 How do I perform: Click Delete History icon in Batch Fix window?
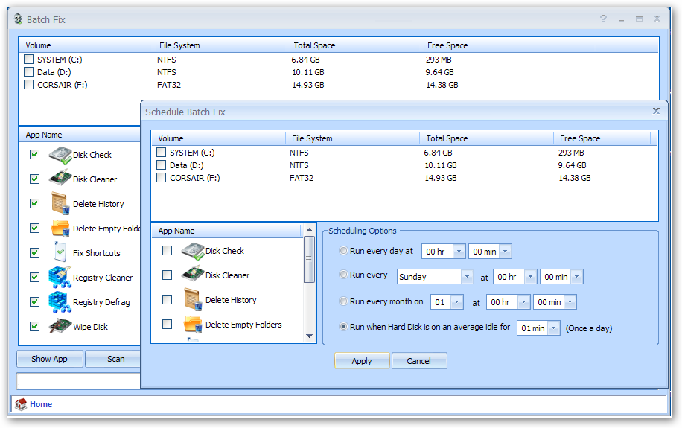(x=60, y=203)
